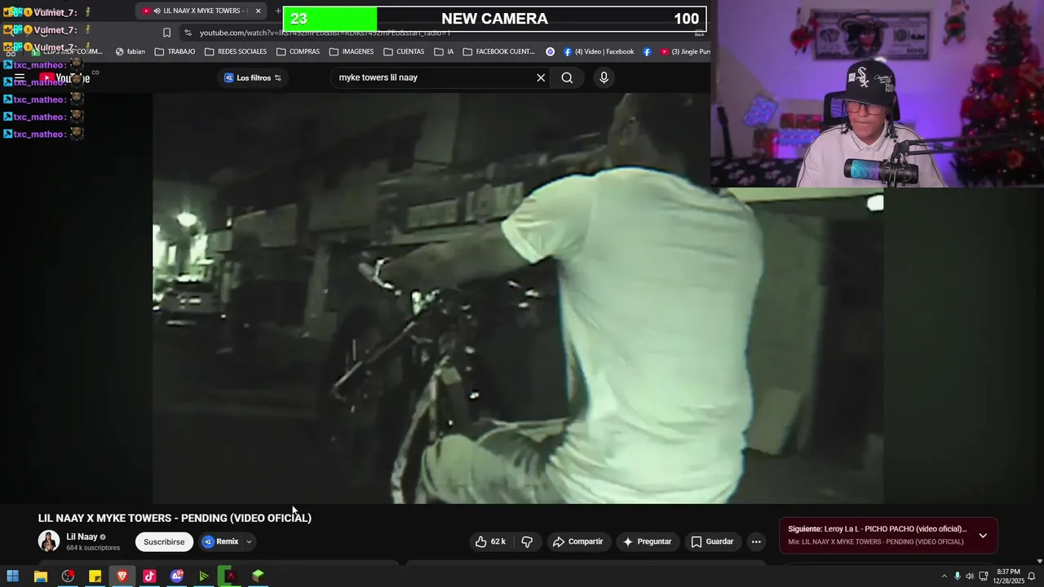The image size is (1044, 587).
Task: Open volume control in system tray
Action: [x=970, y=576]
